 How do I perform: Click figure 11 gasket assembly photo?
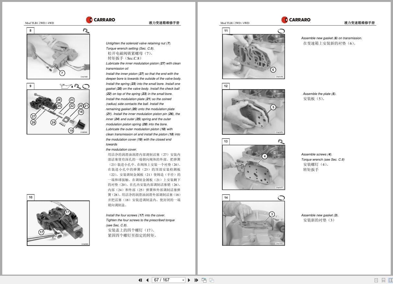[253, 56]
